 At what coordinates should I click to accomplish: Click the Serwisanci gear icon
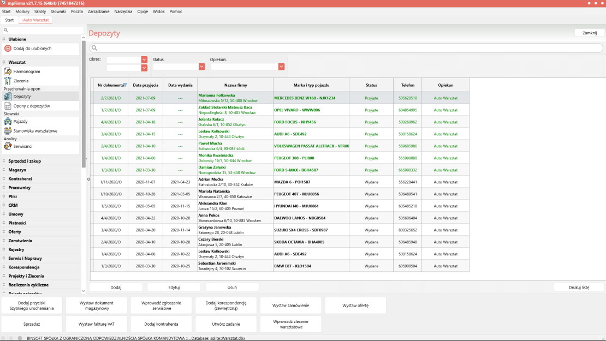point(8,146)
